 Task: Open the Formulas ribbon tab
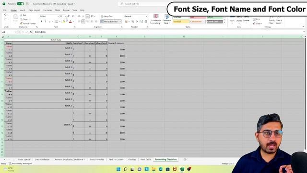(47, 10)
